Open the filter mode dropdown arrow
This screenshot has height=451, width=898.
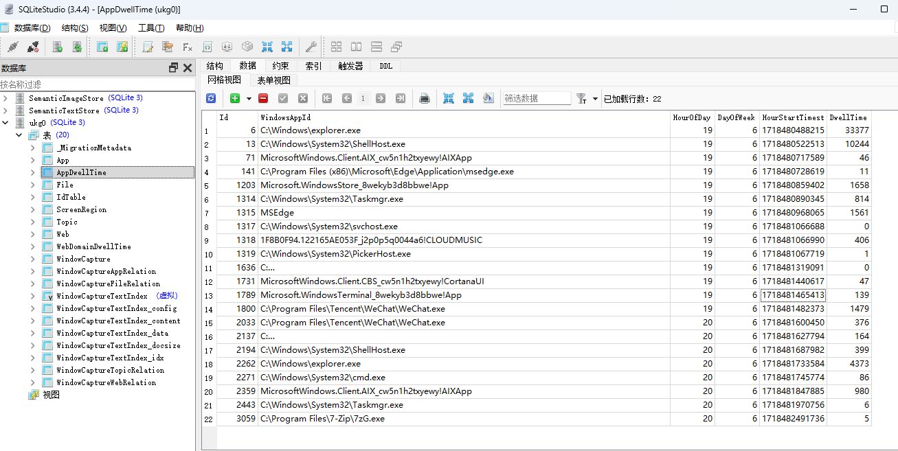[595, 99]
